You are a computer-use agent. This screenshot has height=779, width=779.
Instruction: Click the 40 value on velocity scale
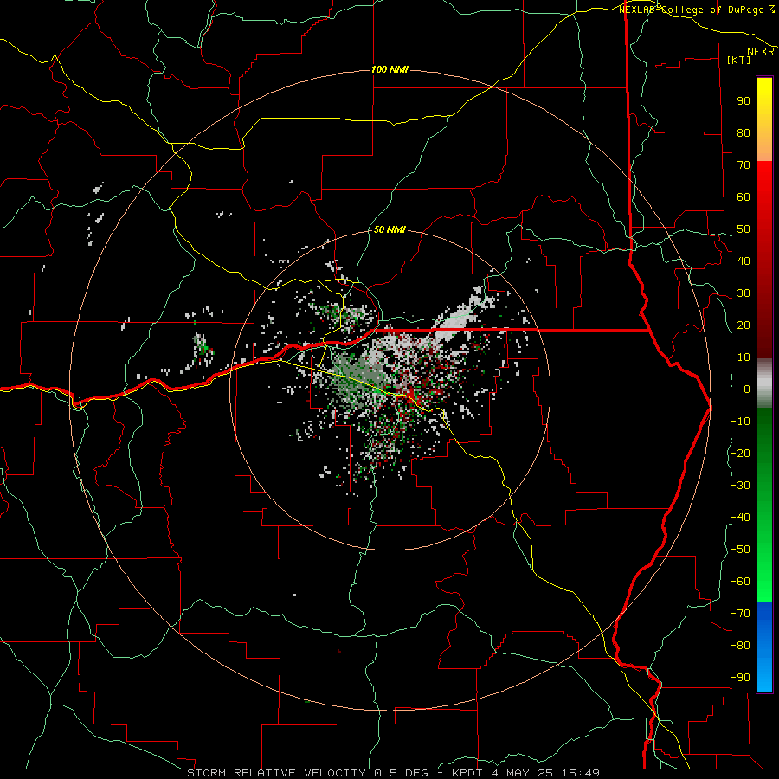pyautogui.click(x=744, y=261)
